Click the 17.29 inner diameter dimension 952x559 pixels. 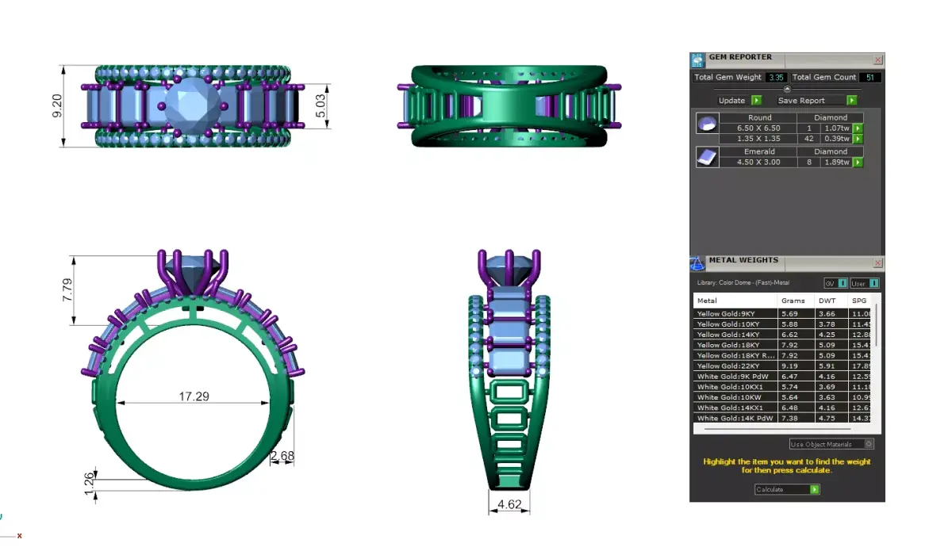point(193,396)
